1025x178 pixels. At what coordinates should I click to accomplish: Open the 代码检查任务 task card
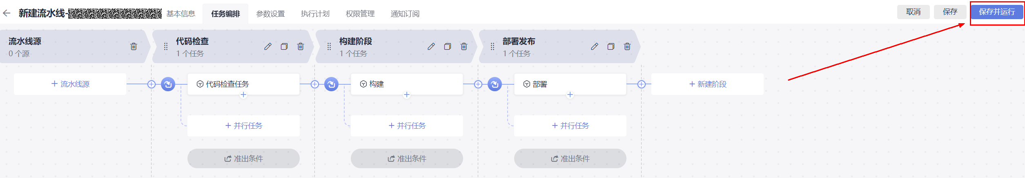[x=243, y=84]
